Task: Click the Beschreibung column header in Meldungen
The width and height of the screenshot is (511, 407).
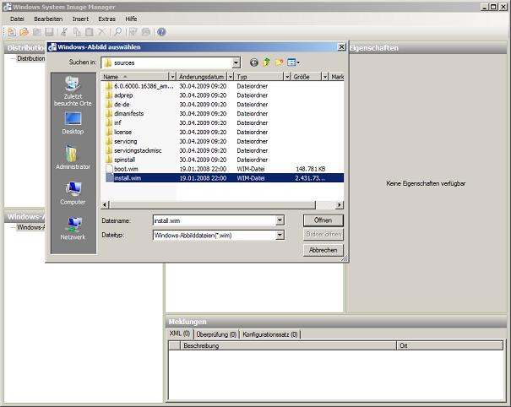Action: (288, 345)
